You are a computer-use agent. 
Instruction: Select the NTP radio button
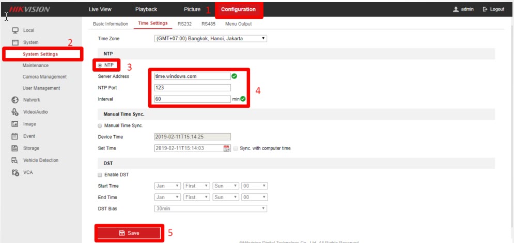(x=100, y=65)
